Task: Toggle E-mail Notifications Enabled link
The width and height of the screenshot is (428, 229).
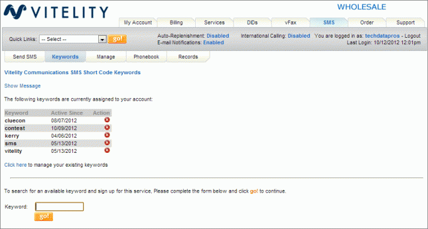Action: (x=213, y=43)
